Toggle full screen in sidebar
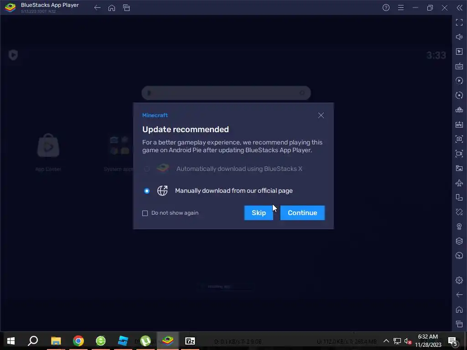Viewport: 467px width, 350px height. tap(459, 22)
